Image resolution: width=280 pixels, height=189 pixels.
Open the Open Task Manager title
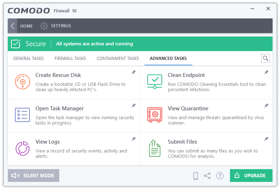tap(60, 109)
